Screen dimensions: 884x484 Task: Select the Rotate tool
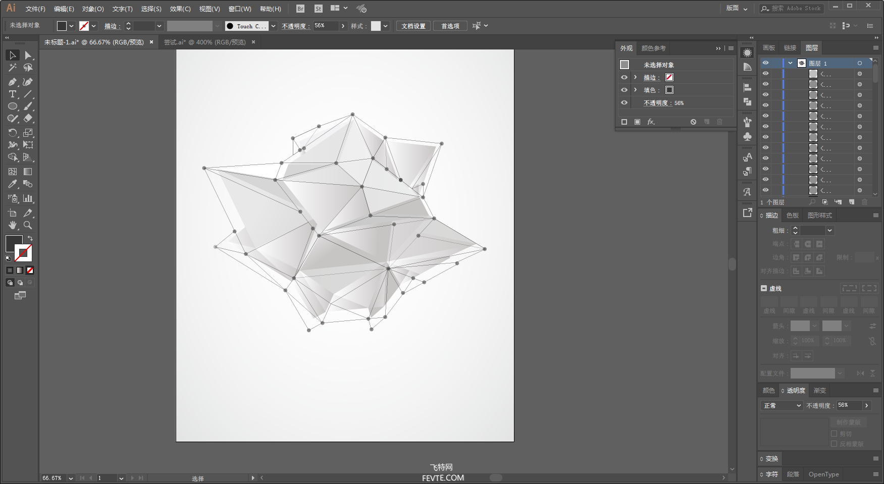[x=13, y=133]
